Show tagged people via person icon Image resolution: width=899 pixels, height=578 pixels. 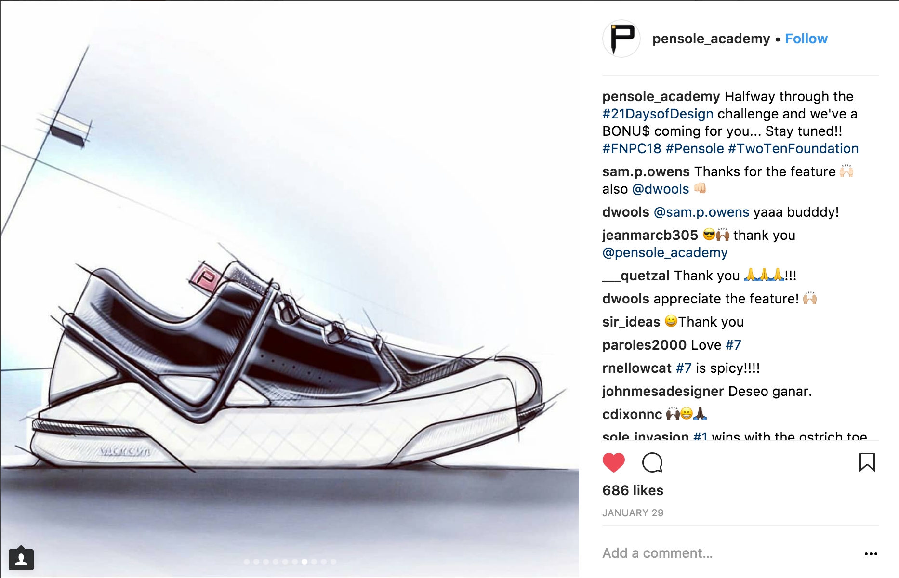[x=21, y=559]
